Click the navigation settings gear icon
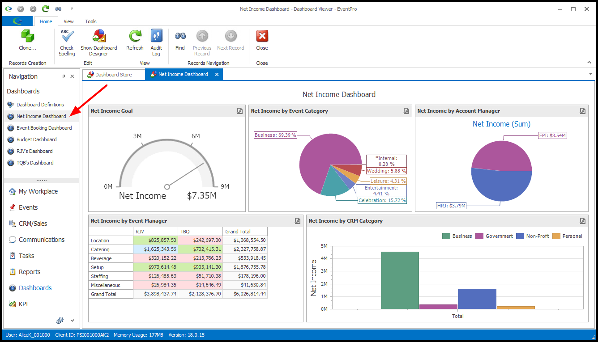The width and height of the screenshot is (598, 342). tap(60, 320)
